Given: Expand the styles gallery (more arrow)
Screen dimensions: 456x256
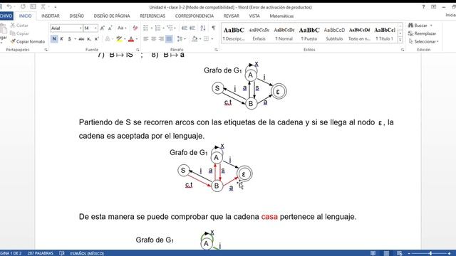Looking at the screenshot, I should click(x=400, y=40).
